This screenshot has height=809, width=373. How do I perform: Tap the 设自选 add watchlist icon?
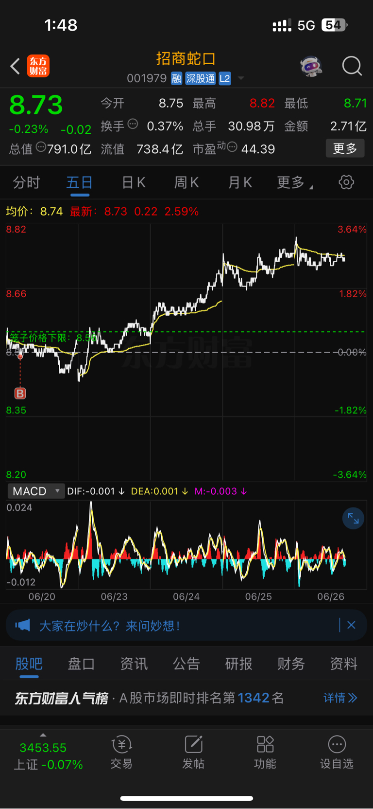coord(337,752)
